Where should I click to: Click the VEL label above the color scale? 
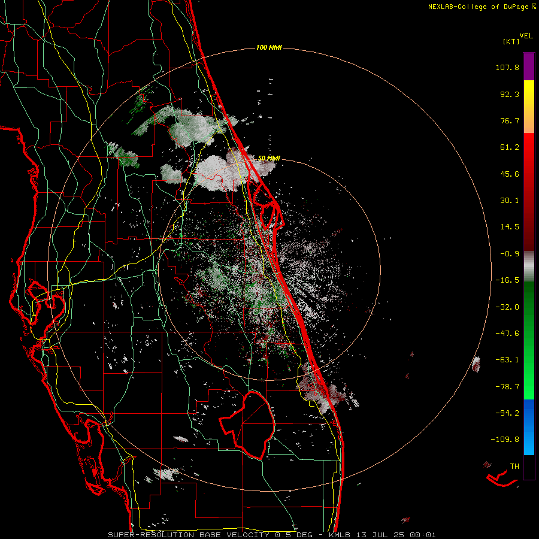[x=526, y=36]
